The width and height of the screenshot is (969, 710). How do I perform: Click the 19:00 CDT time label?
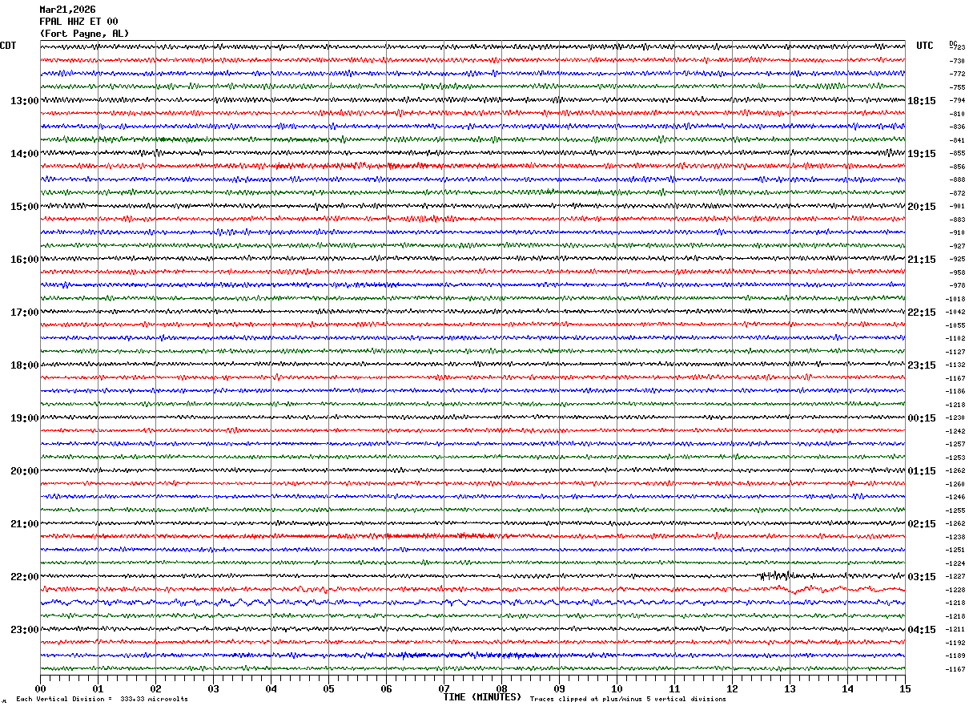[x=24, y=418]
